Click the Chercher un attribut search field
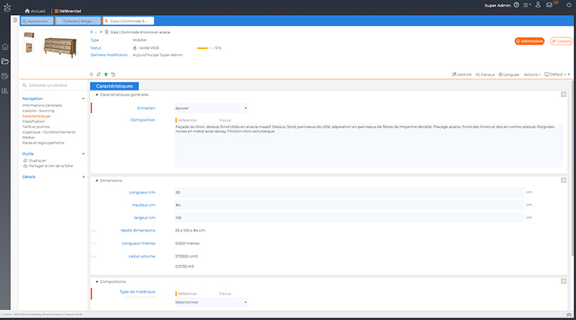The height and width of the screenshot is (320, 576). [x=53, y=85]
